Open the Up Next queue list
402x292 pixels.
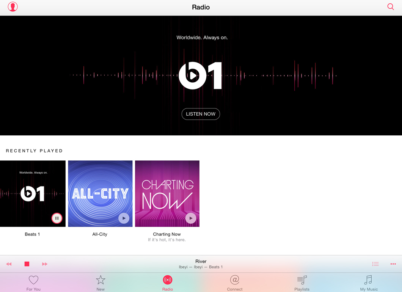tap(375, 264)
